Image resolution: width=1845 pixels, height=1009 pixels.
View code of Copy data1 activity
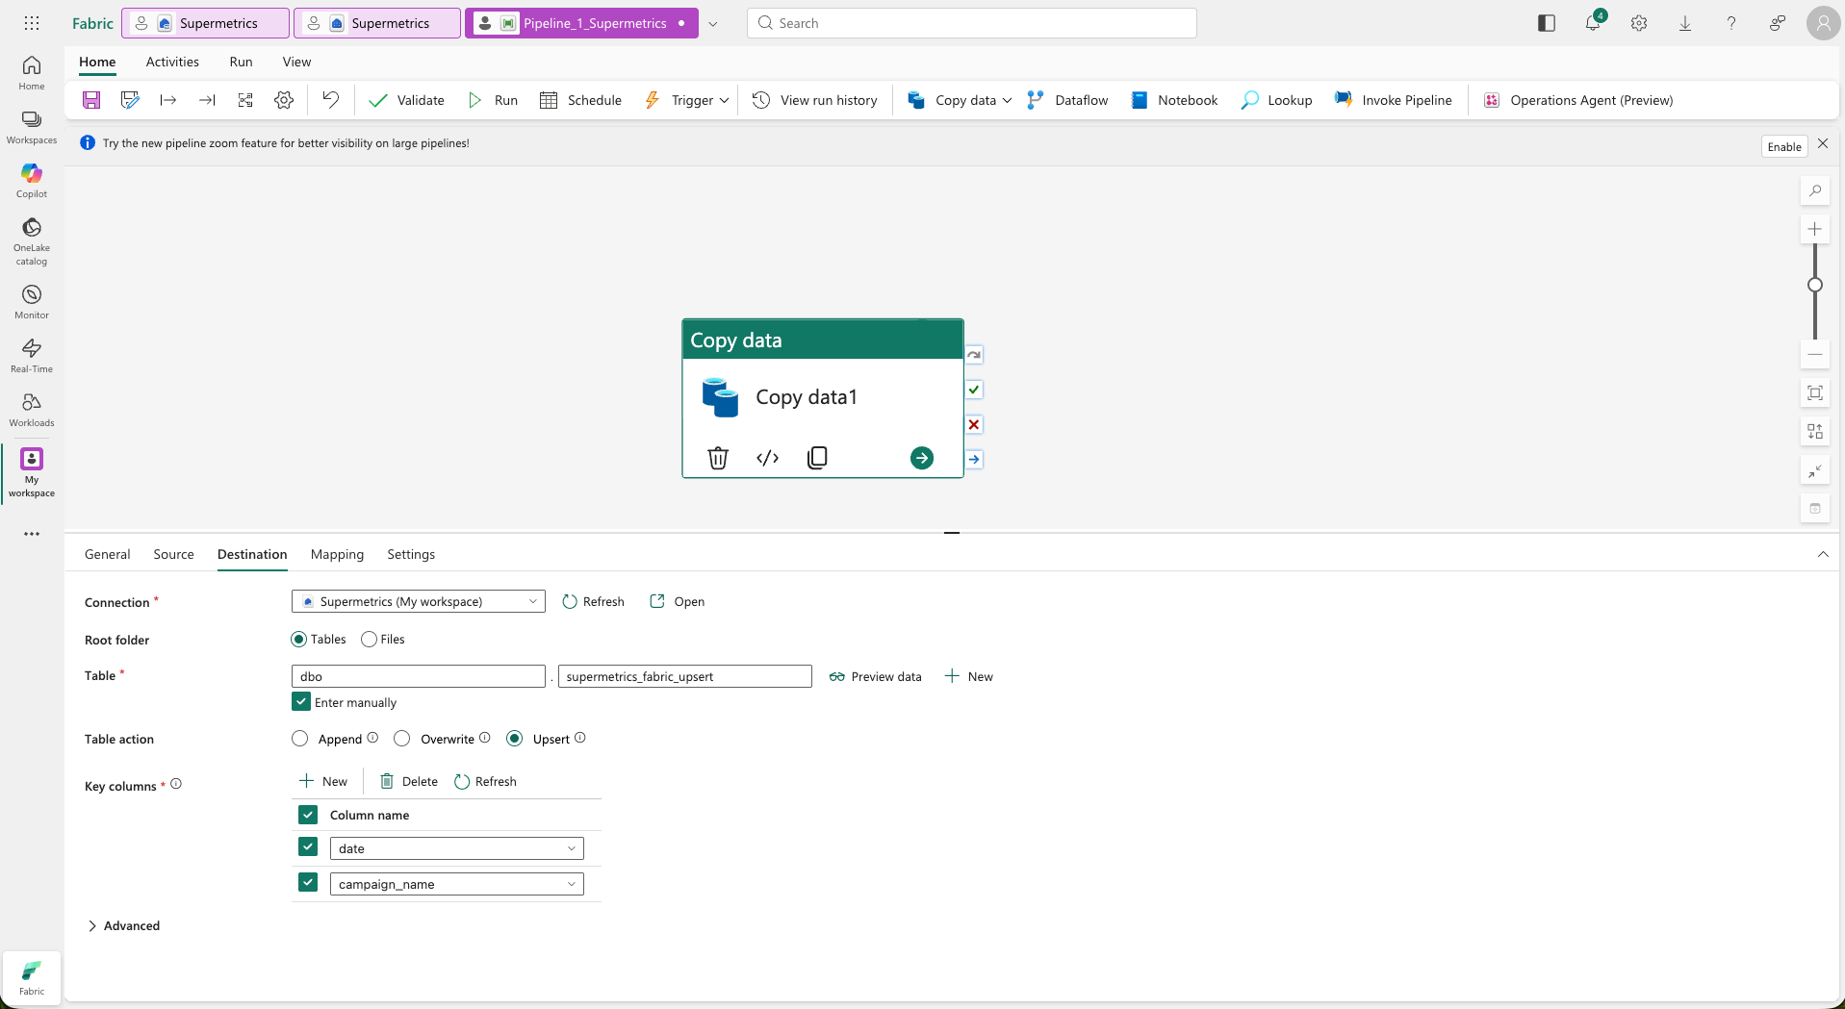768,458
